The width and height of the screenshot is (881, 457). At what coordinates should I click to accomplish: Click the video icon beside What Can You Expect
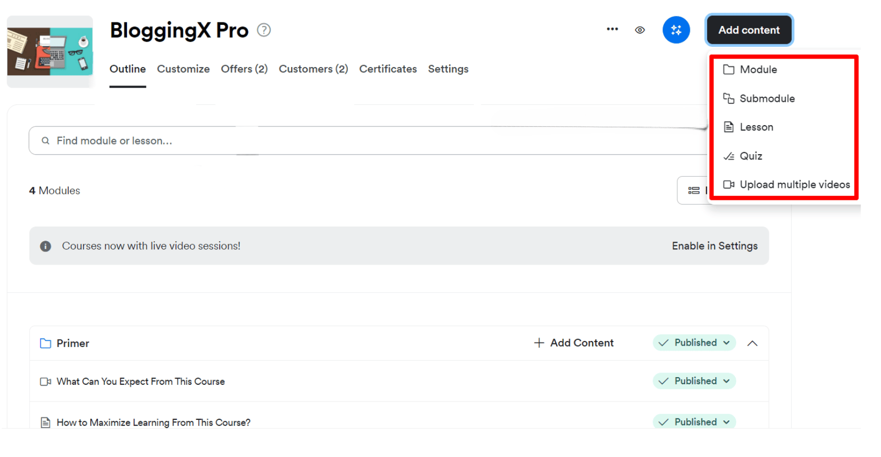tap(45, 382)
